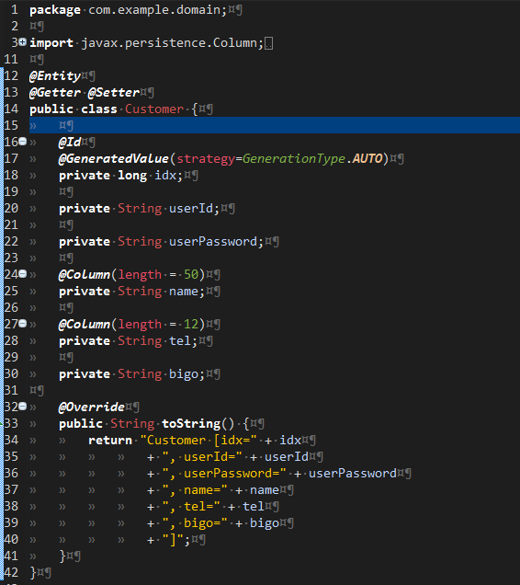
Task: Click the userPassword field on line 22
Action: click(x=213, y=241)
